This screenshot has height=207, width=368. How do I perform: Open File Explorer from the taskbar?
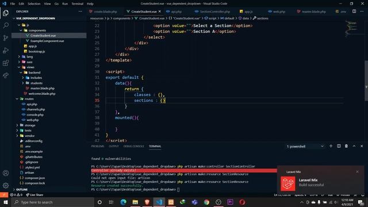(x=135, y=202)
